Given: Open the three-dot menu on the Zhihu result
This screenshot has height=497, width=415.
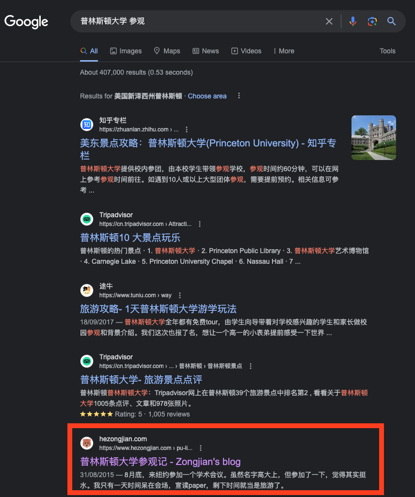Looking at the screenshot, I should pyautogui.click(x=187, y=129).
